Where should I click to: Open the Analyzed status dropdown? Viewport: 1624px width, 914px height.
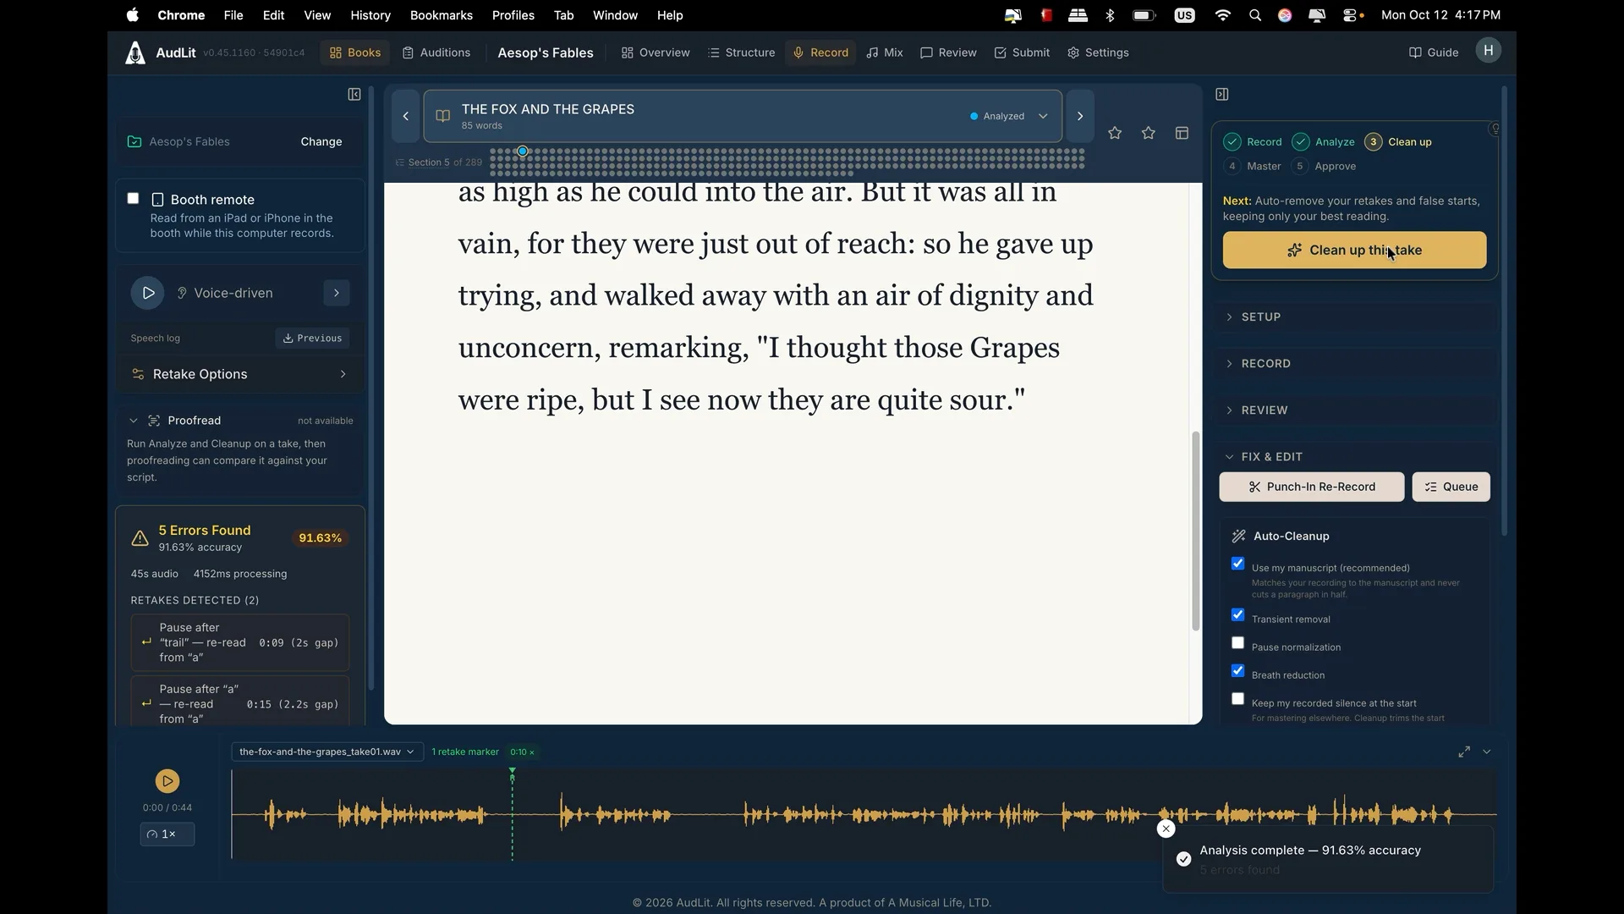pyautogui.click(x=1009, y=116)
